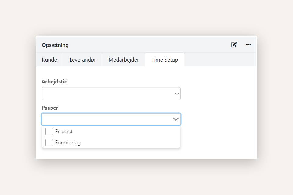Viewport: 293px width, 195px height.
Task: Click the Pauser field label
Action: click(x=50, y=108)
